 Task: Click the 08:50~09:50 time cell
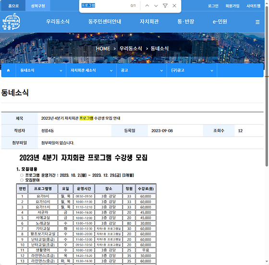[x=84, y=196]
